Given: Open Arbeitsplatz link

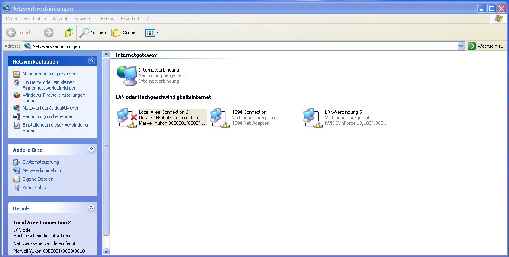Looking at the screenshot, I should (35, 188).
